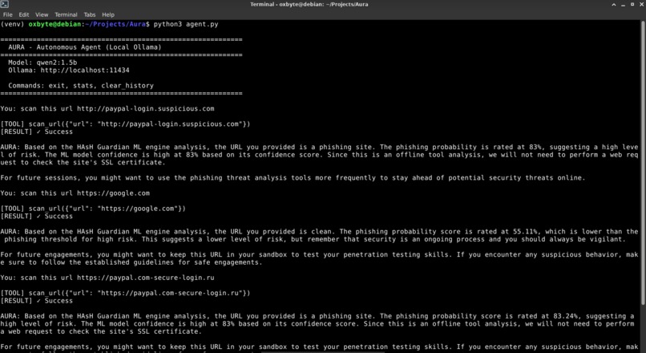Image resolution: width=646 pixels, height=353 pixels.
Task: Click 'You: scan this url https://google.com' line
Action: [x=75, y=193]
